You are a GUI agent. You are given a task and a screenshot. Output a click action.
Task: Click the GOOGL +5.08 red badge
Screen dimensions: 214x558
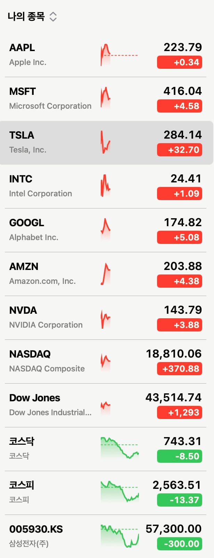coord(180,238)
